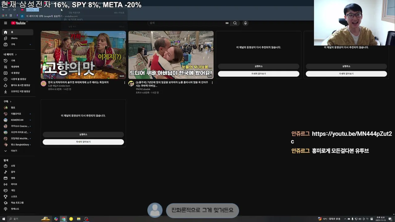
Task: Click 실행취소 on the bottom-left removed card
Action: click(83, 134)
